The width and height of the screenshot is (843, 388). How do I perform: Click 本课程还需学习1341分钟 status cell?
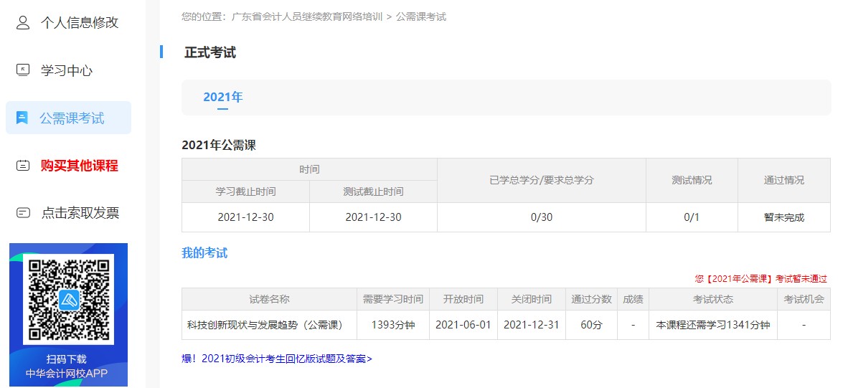712,325
